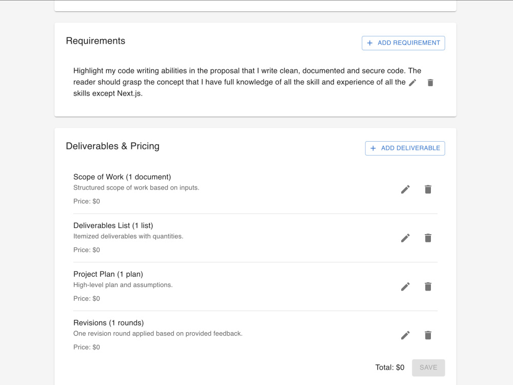The width and height of the screenshot is (513, 385).
Task: Click the plus icon in Add Deliverable
Action: click(373, 148)
